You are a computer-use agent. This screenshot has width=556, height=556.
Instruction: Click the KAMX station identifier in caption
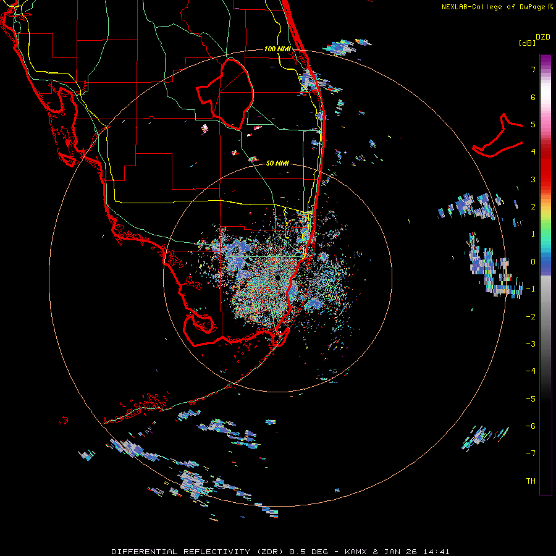click(x=356, y=552)
